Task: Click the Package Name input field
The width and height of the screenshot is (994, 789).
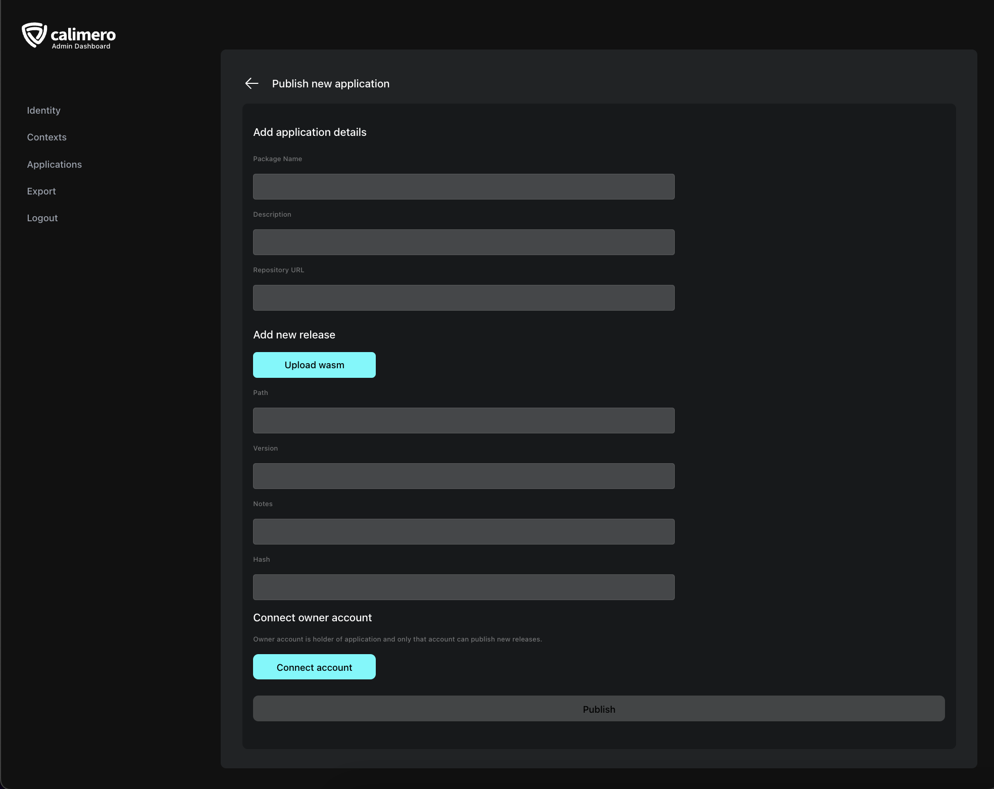Action: click(x=463, y=186)
